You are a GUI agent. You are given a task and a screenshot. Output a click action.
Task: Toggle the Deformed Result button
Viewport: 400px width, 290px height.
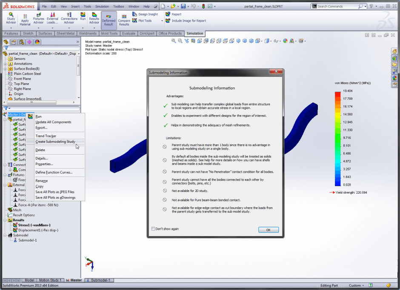click(x=109, y=20)
